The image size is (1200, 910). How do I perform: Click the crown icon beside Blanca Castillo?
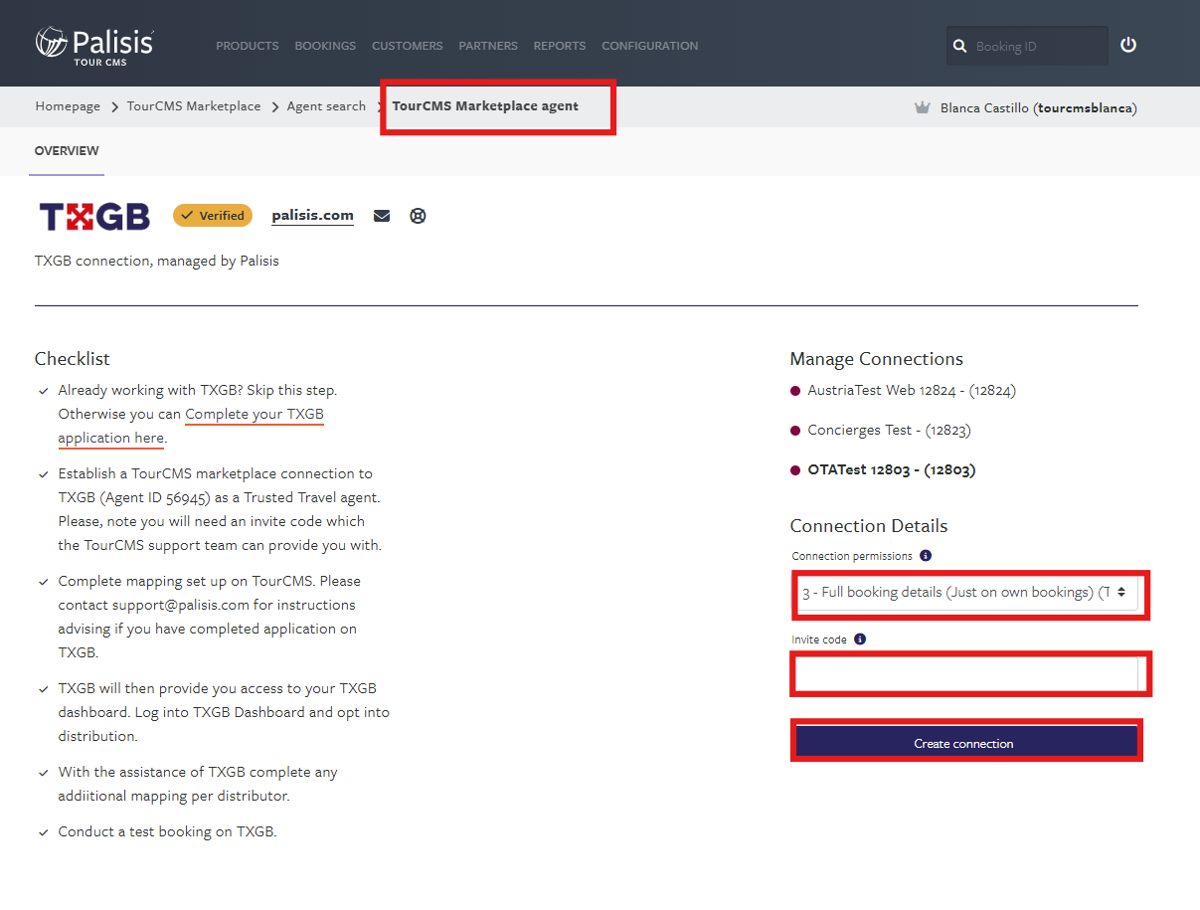click(922, 107)
